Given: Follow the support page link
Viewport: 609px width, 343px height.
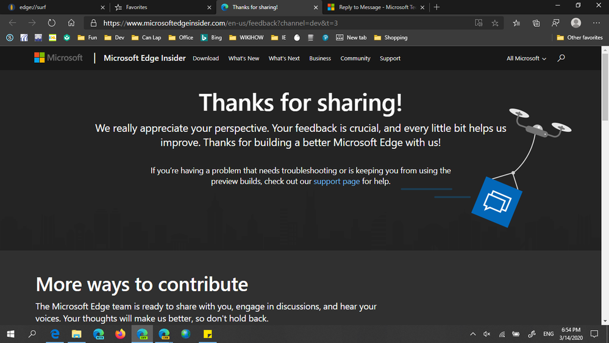Looking at the screenshot, I should (337, 181).
